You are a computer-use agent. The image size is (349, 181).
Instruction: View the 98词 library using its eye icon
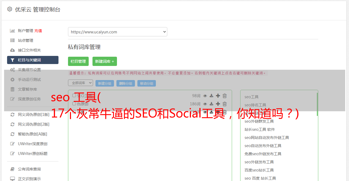point(205,96)
